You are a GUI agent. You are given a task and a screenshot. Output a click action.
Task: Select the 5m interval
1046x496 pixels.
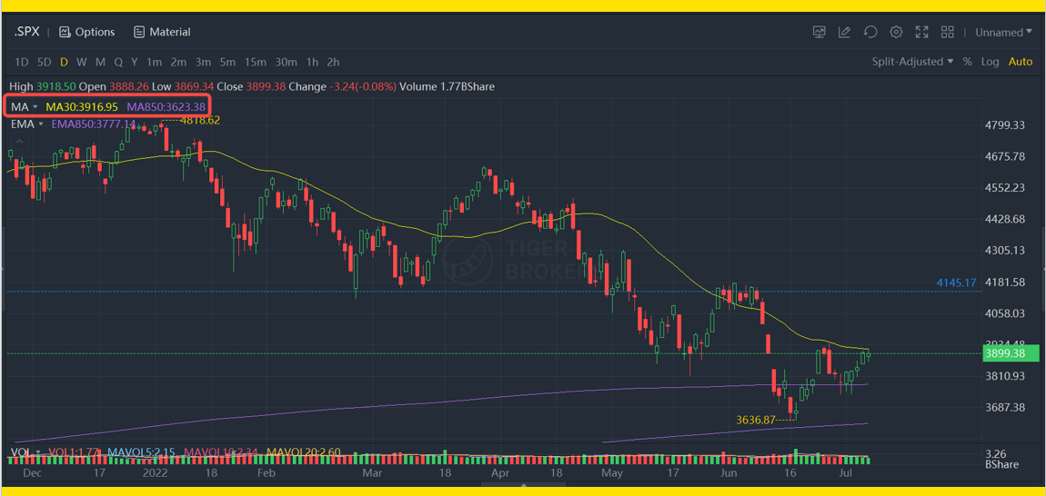(x=227, y=62)
